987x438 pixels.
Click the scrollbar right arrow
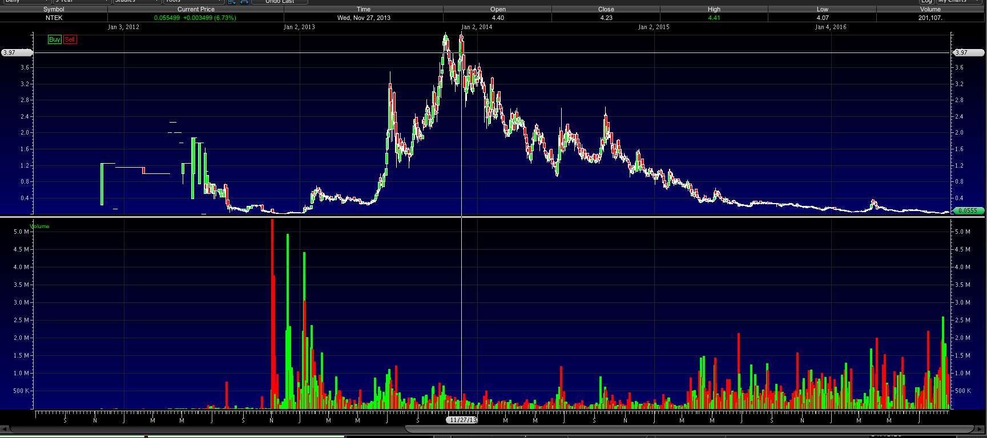(x=981, y=428)
